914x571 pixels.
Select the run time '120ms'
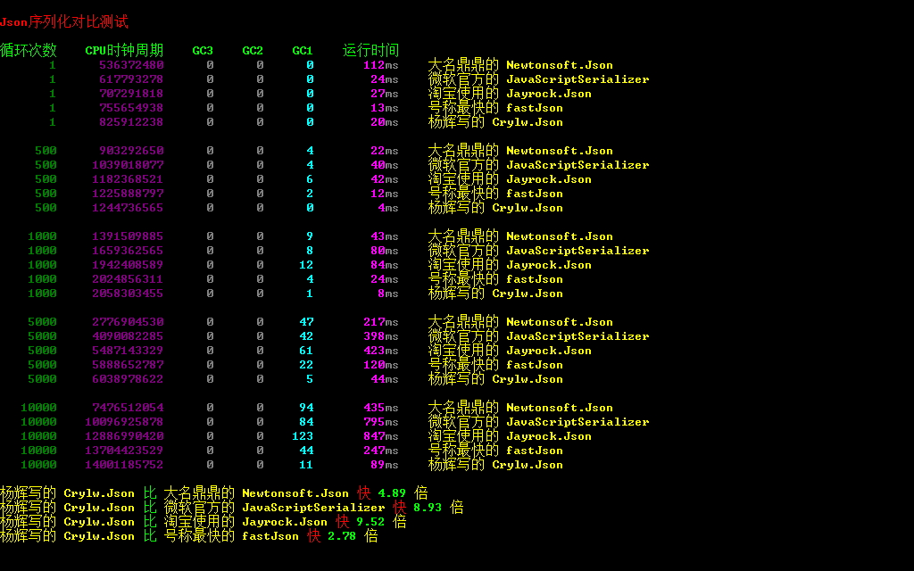pyautogui.click(x=380, y=365)
